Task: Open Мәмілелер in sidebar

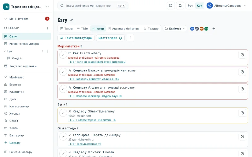Action: [26, 77]
